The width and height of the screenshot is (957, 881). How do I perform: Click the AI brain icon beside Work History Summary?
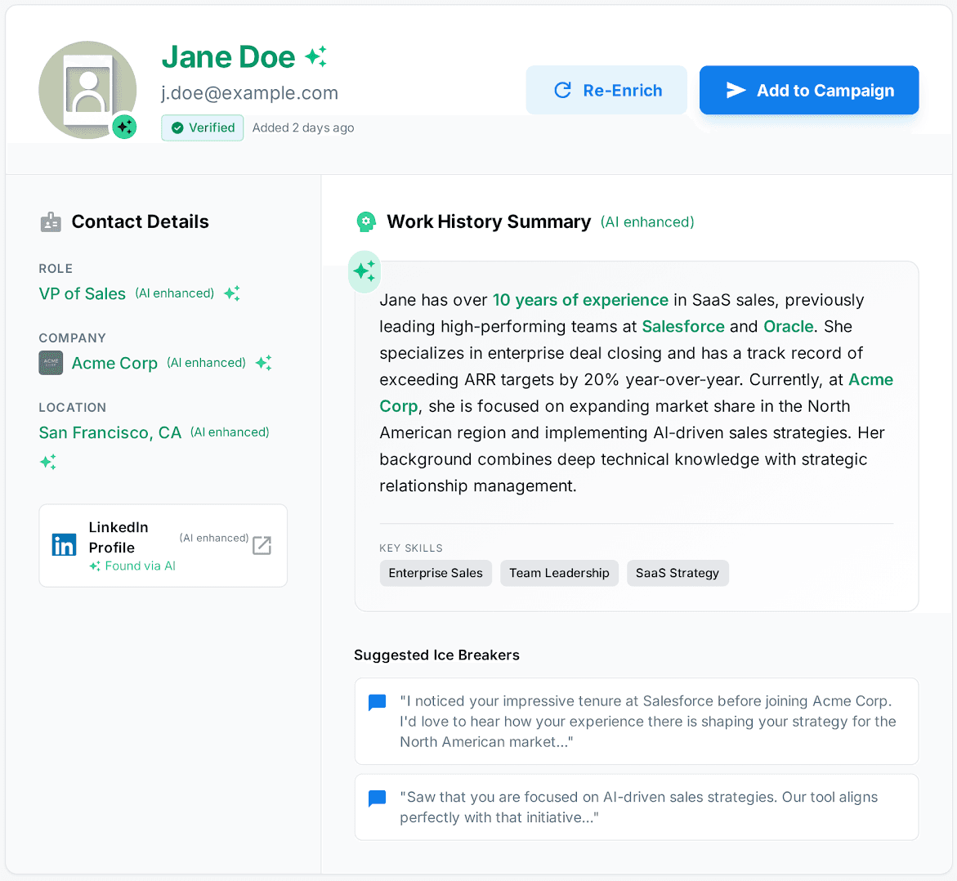point(365,221)
